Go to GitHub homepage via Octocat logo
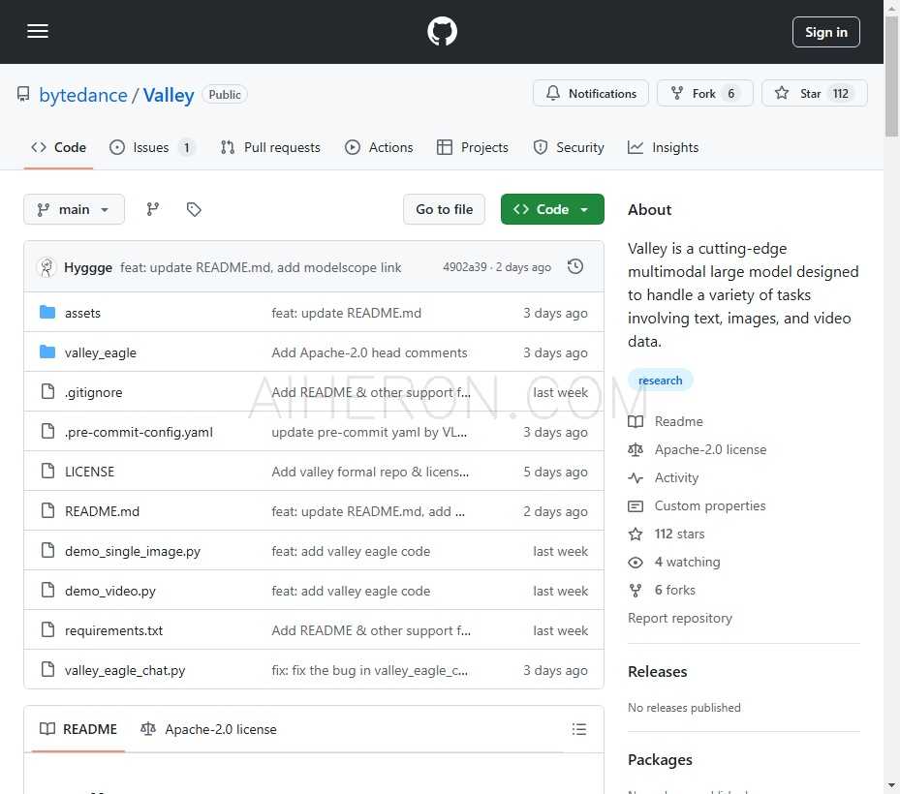The height and width of the screenshot is (794, 900). [x=442, y=32]
